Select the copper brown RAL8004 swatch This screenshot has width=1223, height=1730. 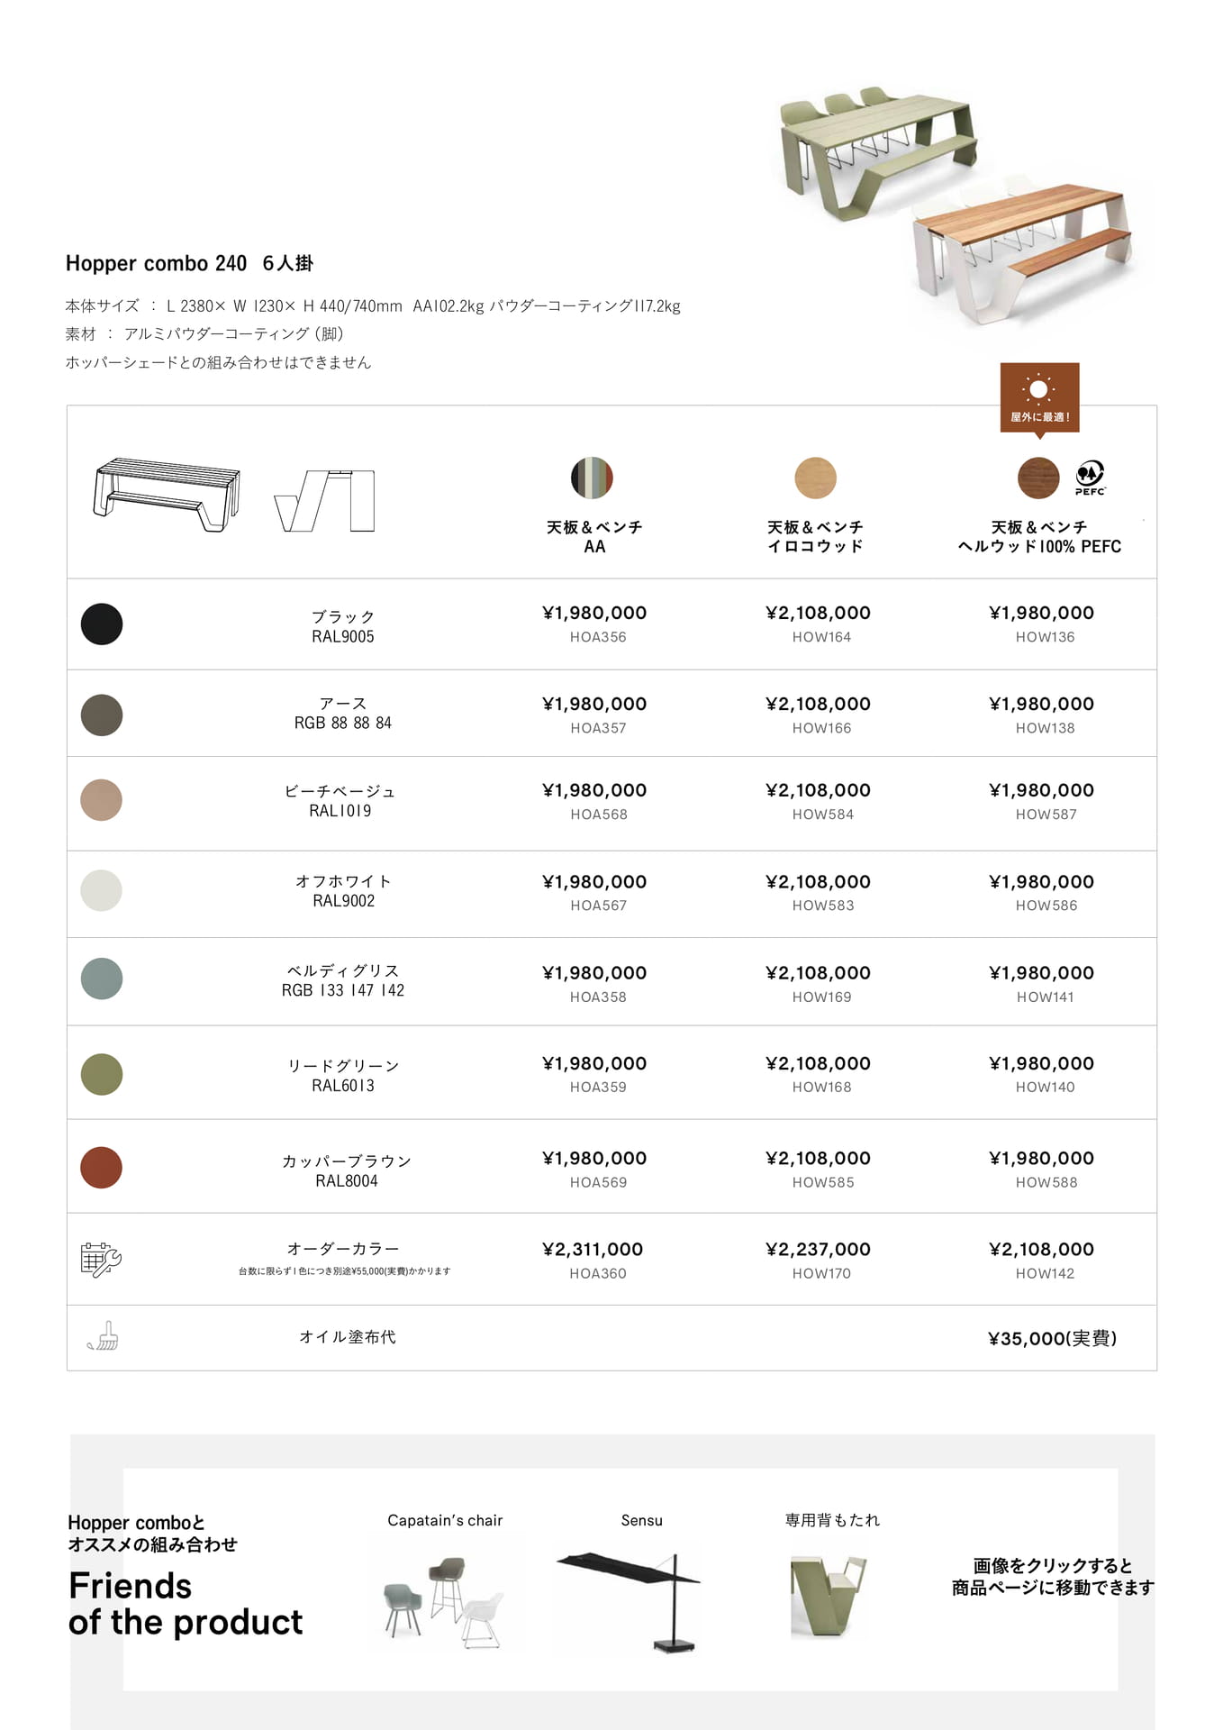[102, 1167]
